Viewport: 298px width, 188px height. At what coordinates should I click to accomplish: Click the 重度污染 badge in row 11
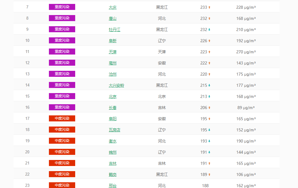coord(62,52)
